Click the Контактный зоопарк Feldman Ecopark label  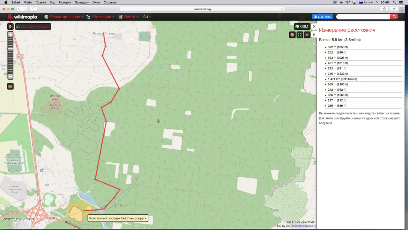coord(118,218)
